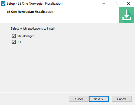Close the LS One Setup dialog
The width and height of the screenshot is (135, 105).
[x=129, y=4]
